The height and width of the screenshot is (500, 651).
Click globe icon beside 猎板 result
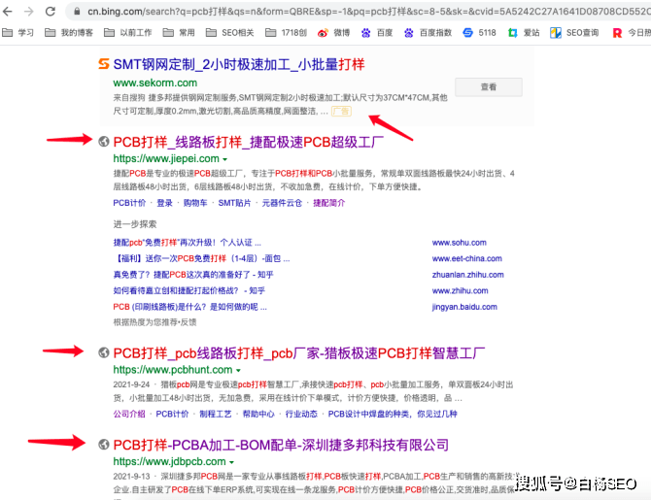click(104, 352)
